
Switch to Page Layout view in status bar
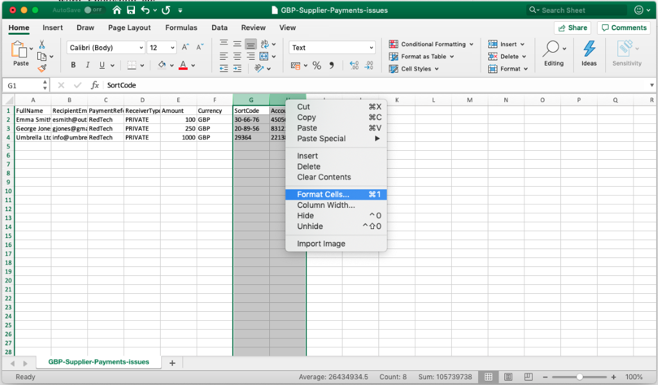tap(508, 377)
